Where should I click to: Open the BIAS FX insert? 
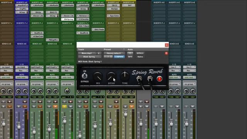tap(52, 12)
